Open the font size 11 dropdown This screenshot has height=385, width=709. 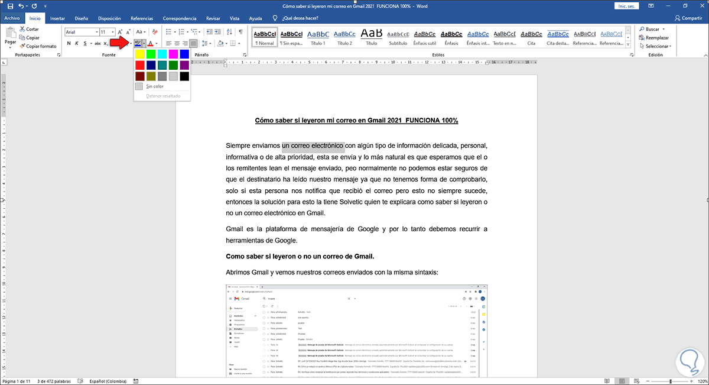click(x=112, y=32)
